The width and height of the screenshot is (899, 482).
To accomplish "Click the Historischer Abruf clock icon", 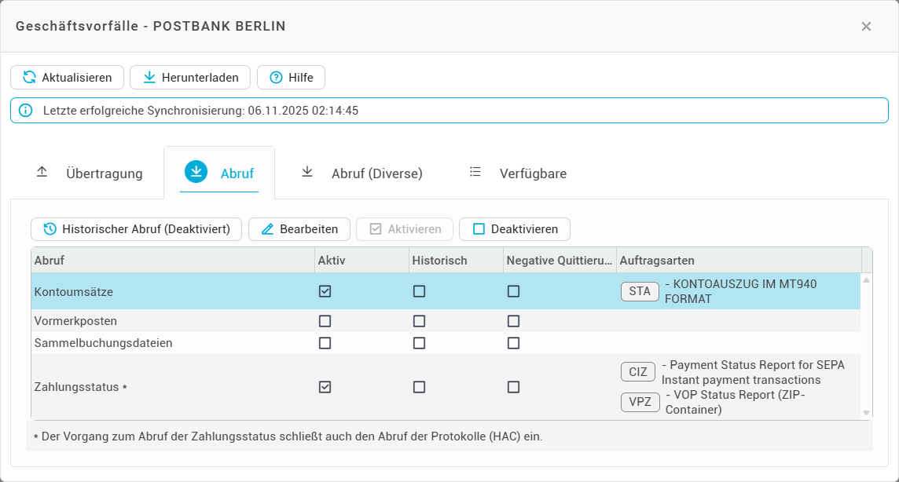I will 50,229.
